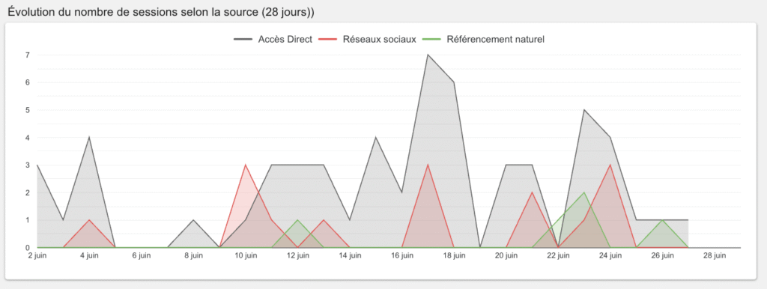Click the green Référencement naturel legend line marker
The image size is (767, 289).
tap(432, 39)
